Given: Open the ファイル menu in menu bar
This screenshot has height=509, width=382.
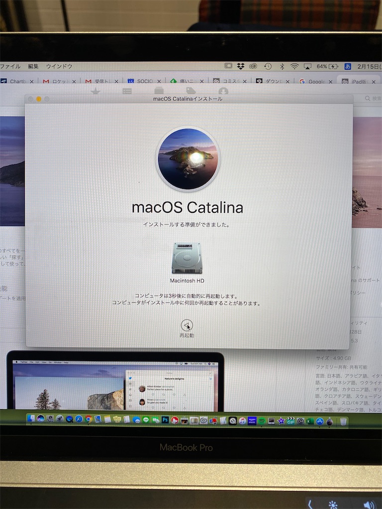Looking at the screenshot, I should 10,66.
